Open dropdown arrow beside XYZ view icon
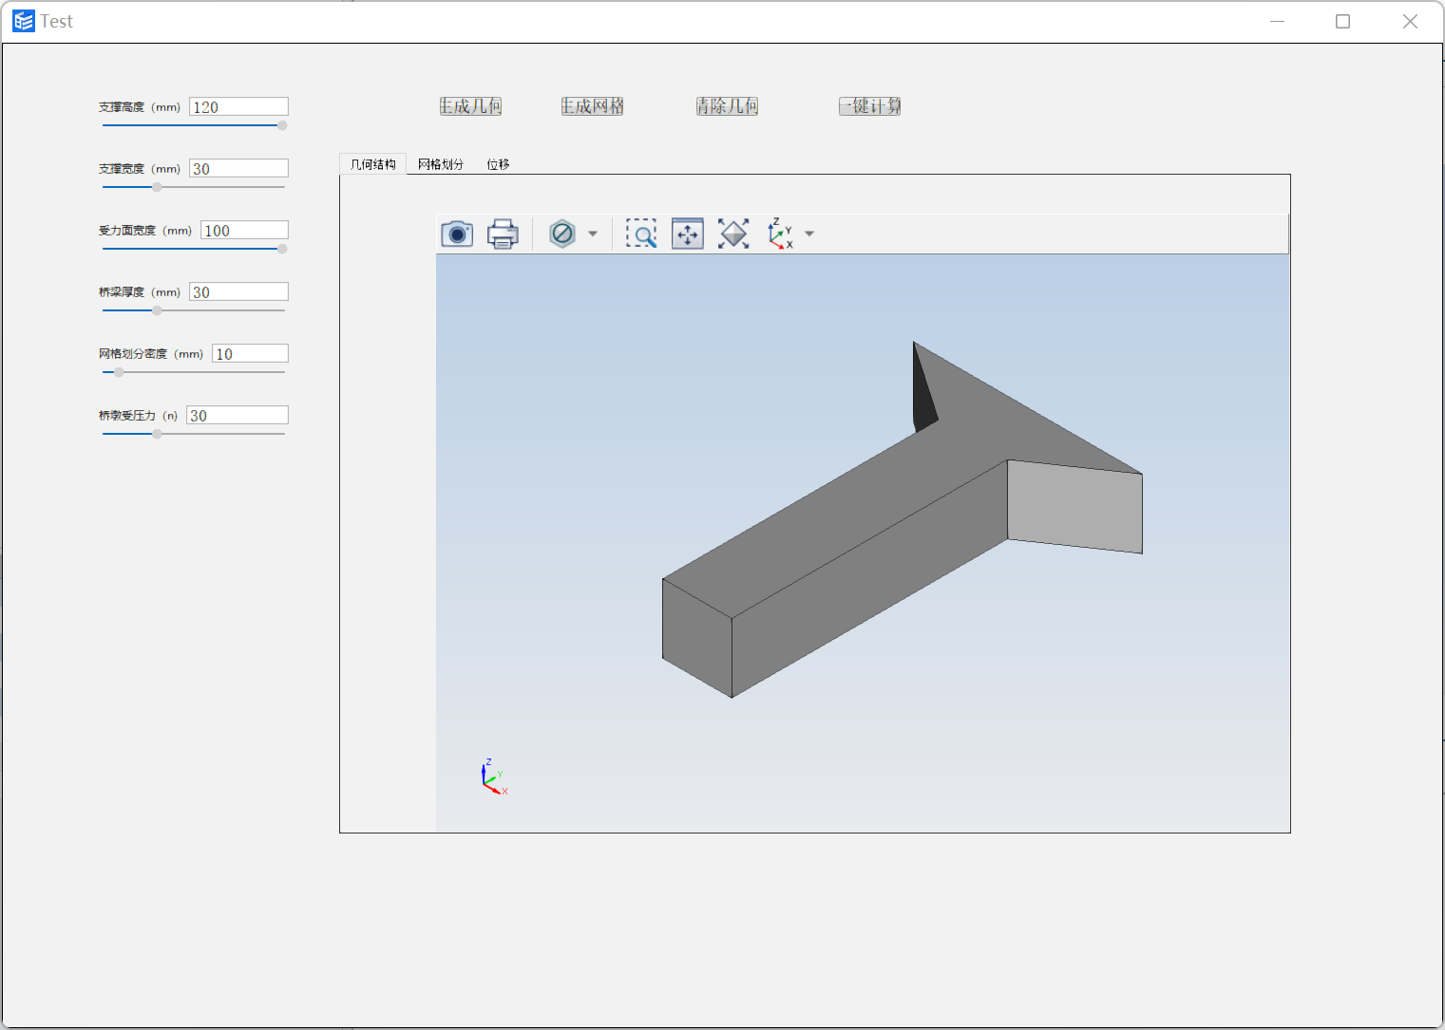 (809, 234)
